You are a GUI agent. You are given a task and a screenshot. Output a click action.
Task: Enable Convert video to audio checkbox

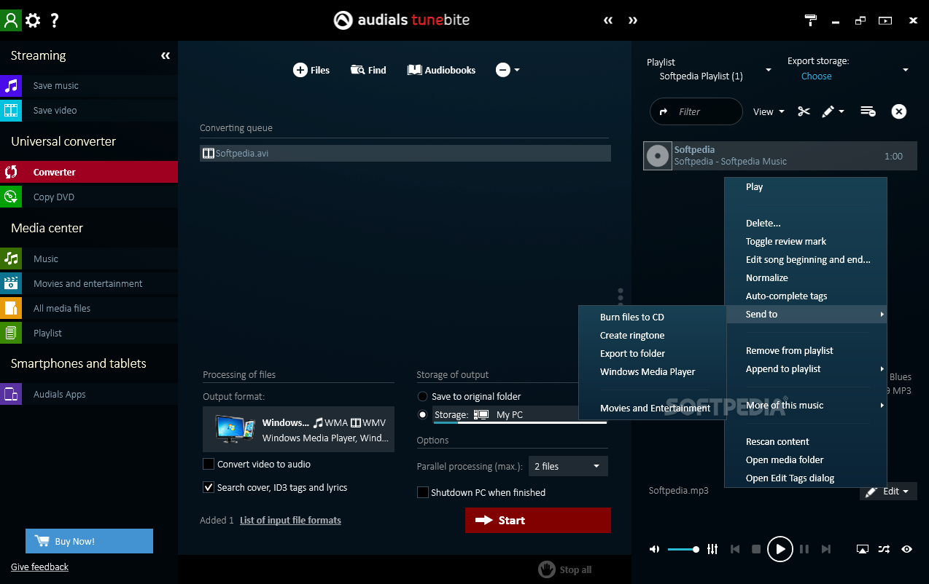pyautogui.click(x=209, y=464)
